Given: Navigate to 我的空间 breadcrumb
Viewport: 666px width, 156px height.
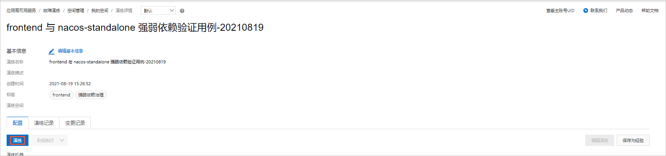Looking at the screenshot, I should coord(100,11).
